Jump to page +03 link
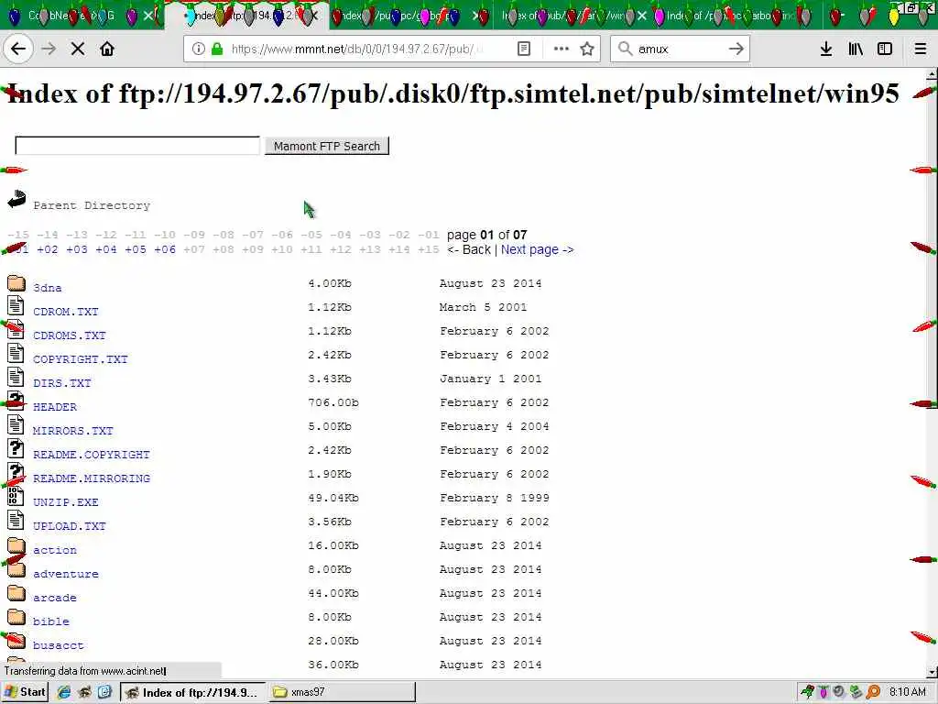This screenshot has width=938, height=704. click(77, 249)
